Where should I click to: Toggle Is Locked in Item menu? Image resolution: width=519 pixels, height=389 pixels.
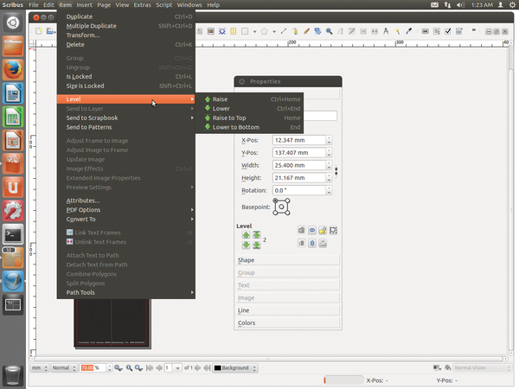point(126,77)
